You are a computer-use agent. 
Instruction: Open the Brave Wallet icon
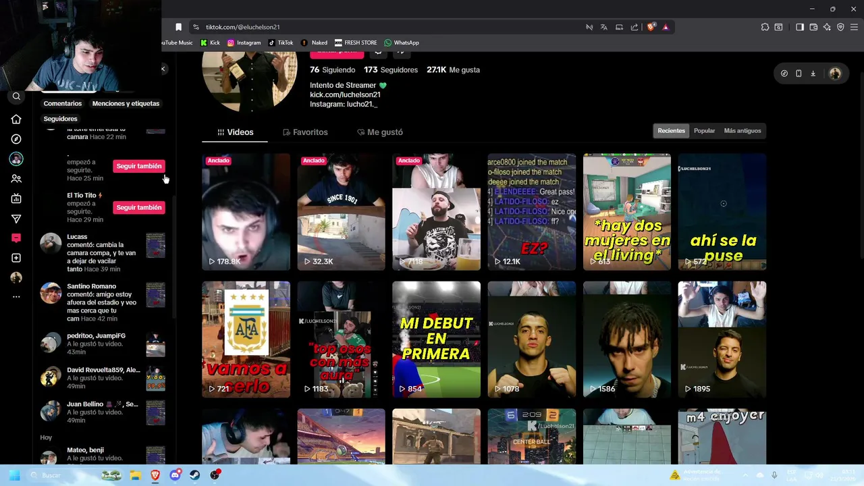point(813,27)
